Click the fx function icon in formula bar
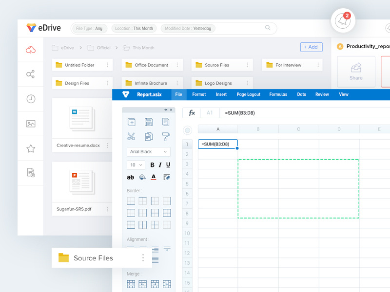 [x=191, y=113]
